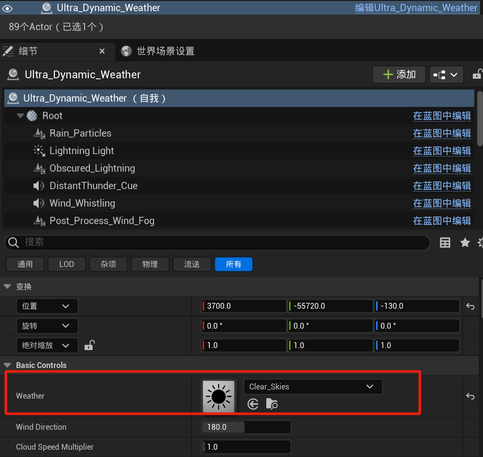The width and height of the screenshot is (483, 457).
Task: Click 在蓝图中编辑 link for Lightning Light
Action: [442, 151]
